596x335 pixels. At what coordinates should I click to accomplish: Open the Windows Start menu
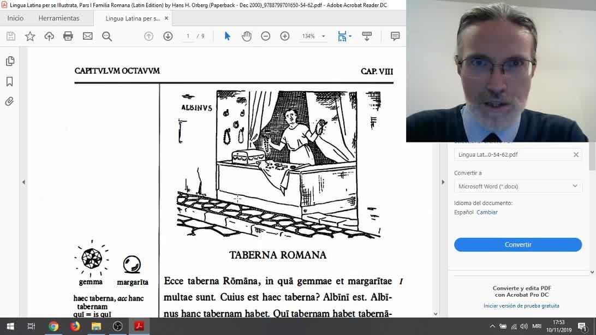10,326
